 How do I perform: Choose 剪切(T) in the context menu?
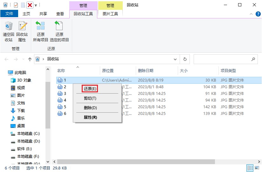pyautogui.click(x=90, y=98)
